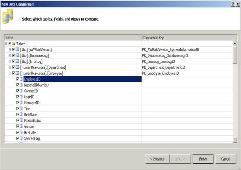
Task: Click the ManagerID column icon
Action: pyautogui.click(x=21, y=103)
